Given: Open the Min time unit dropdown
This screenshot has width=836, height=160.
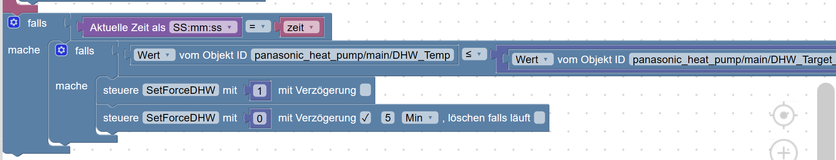Looking at the screenshot, I should (420, 117).
